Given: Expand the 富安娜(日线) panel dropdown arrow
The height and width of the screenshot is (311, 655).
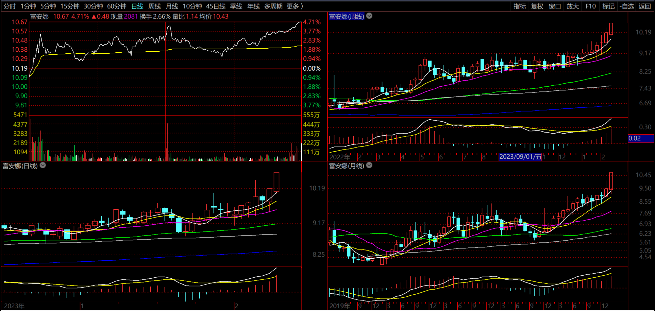Looking at the screenshot, I should tap(43, 166).
